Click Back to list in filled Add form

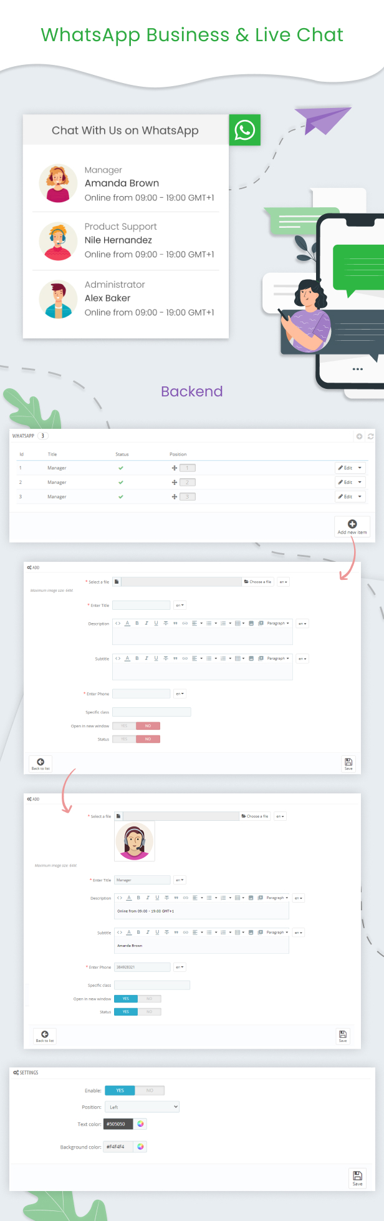(45, 1036)
